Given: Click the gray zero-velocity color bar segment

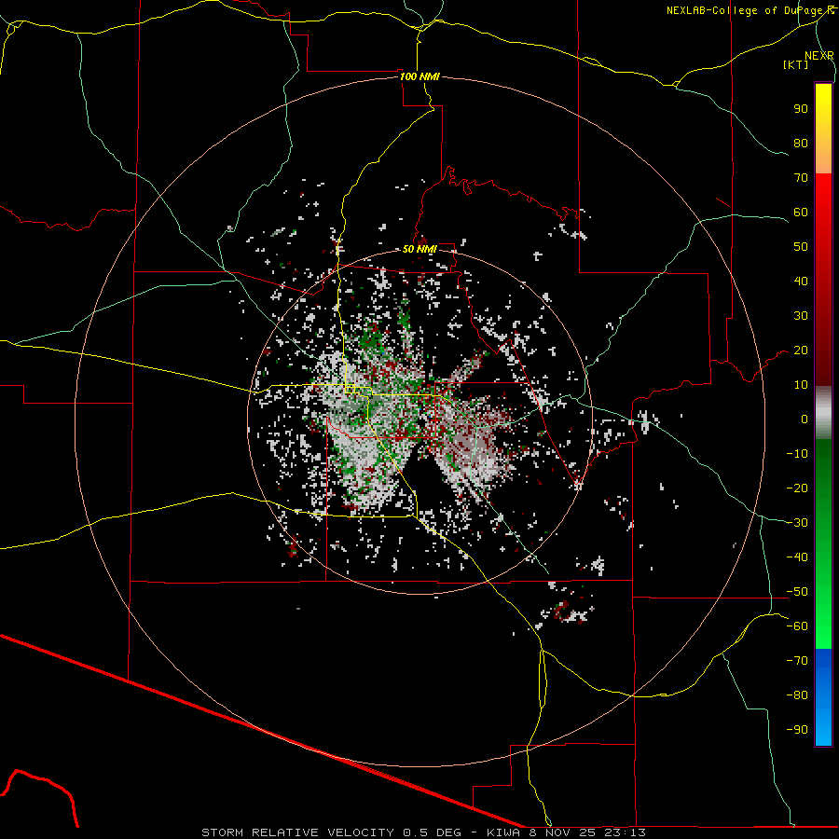Looking at the screenshot, I should [x=823, y=413].
